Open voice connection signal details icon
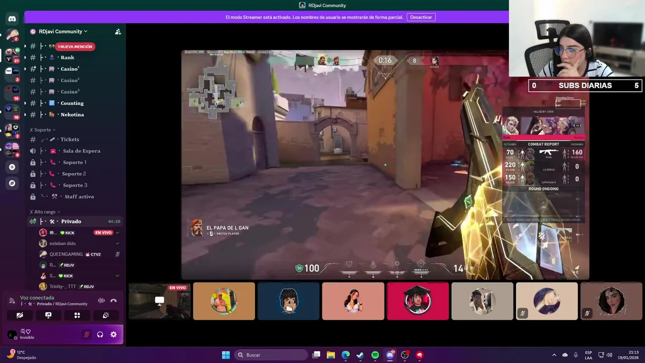This screenshot has width=645, height=363. (12, 300)
